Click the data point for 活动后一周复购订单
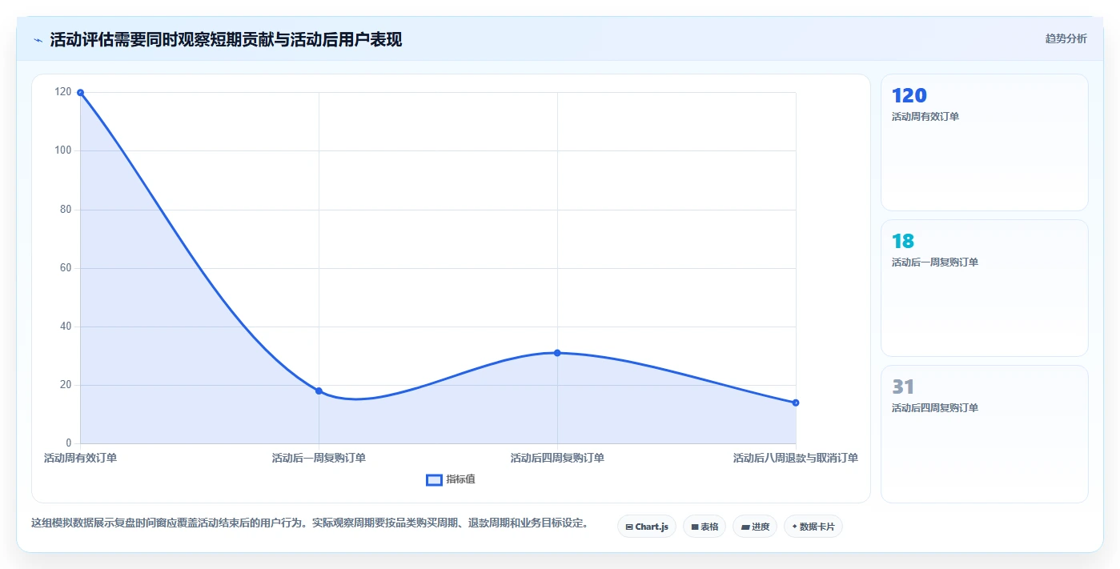 [319, 391]
